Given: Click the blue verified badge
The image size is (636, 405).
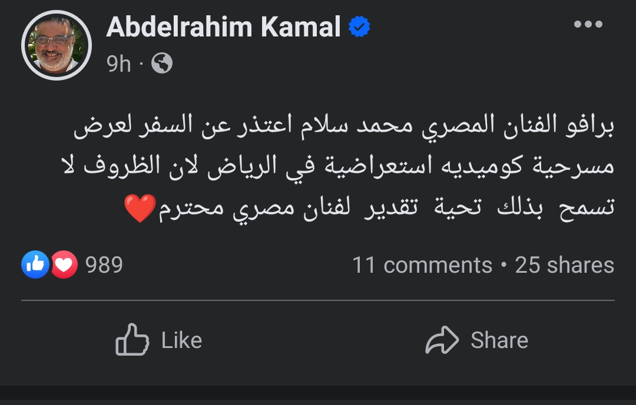Looking at the screenshot, I should pos(359,27).
